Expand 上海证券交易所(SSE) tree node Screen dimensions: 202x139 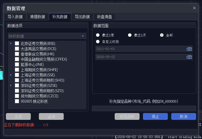tap(11, 75)
